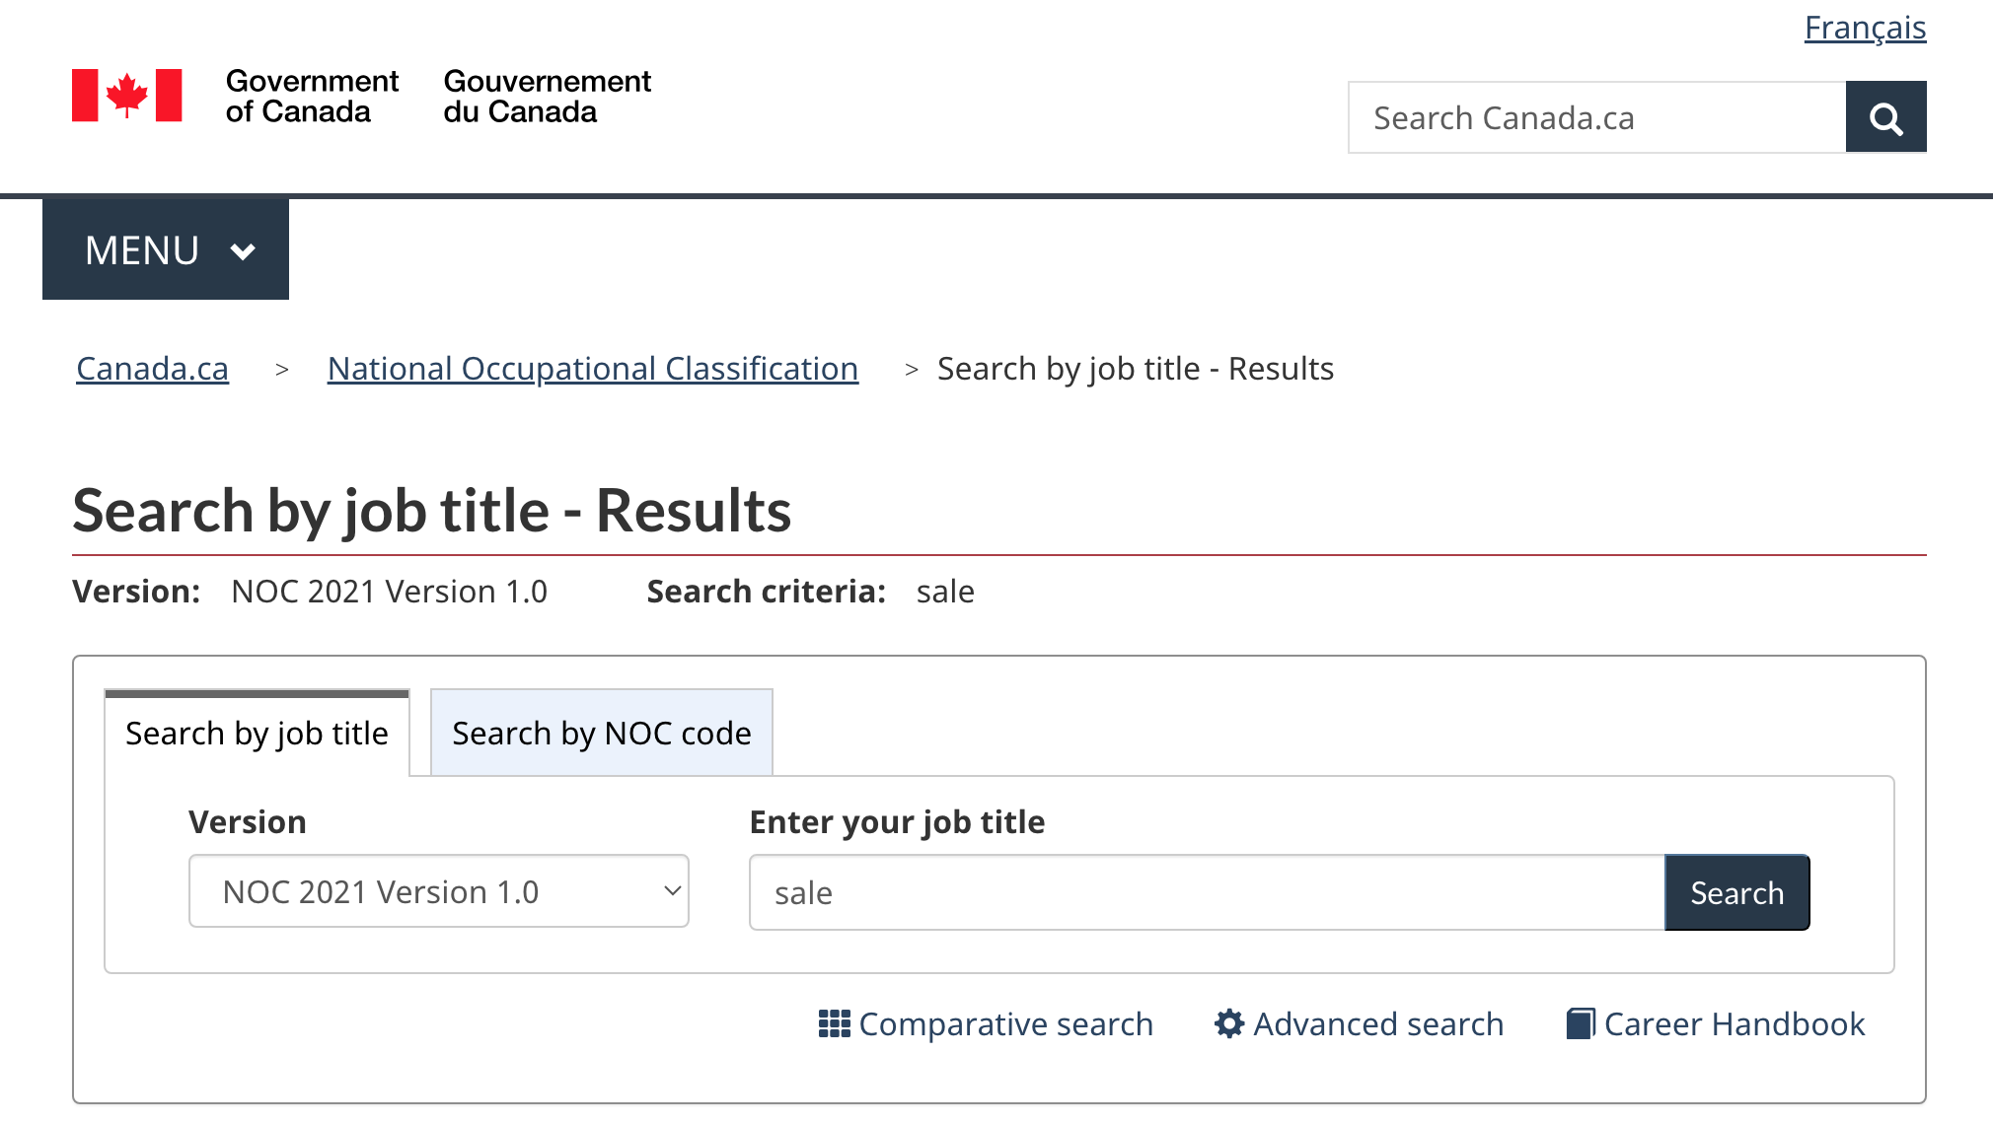The image size is (1993, 1124).
Task: Click the Search button for job title
Action: click(1737, 892)
